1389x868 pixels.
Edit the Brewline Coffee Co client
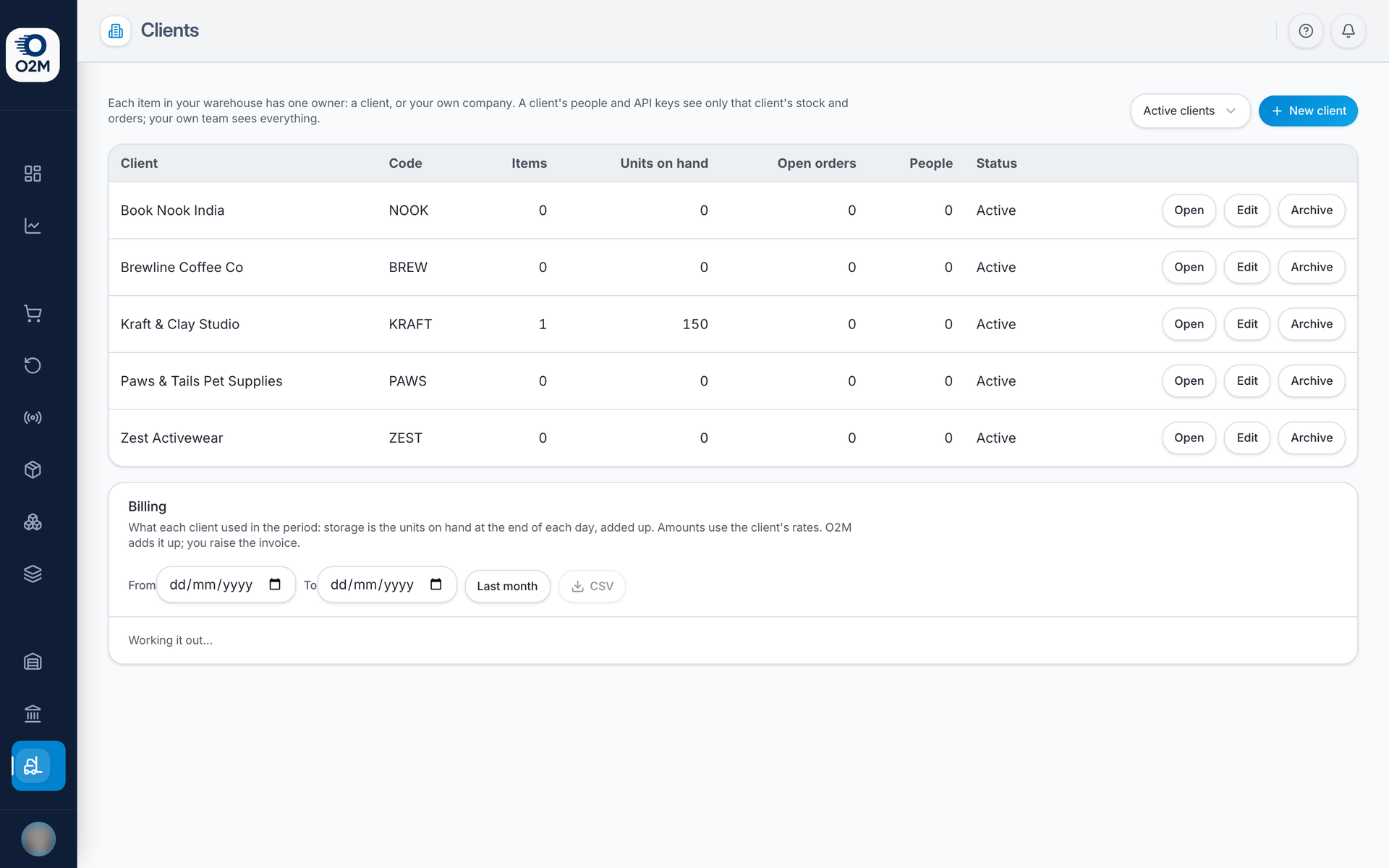1246,267
